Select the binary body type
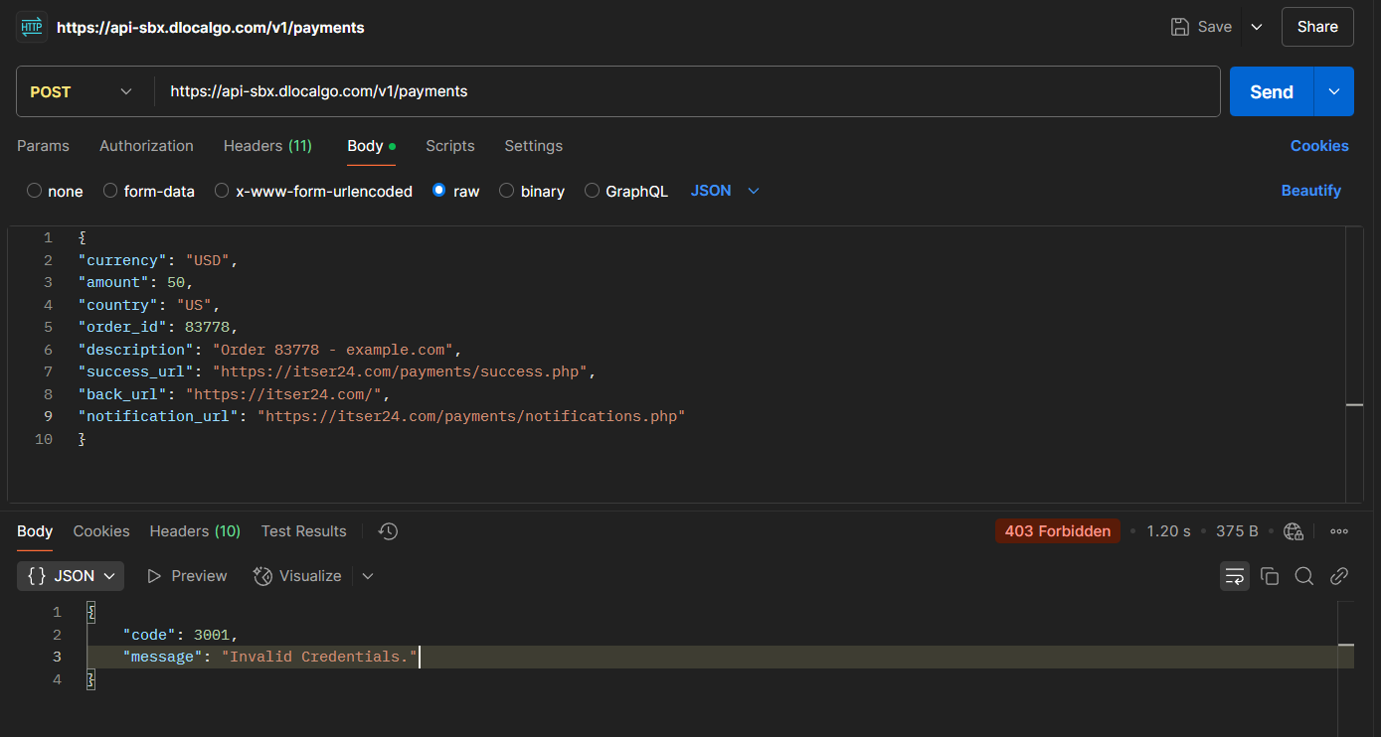The height and width of the screenshot is (737, 1381). [x=507, y=191]
